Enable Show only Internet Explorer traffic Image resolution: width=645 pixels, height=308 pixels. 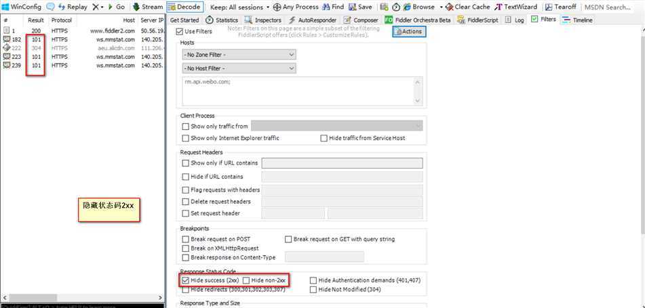(x=186, y=138)
